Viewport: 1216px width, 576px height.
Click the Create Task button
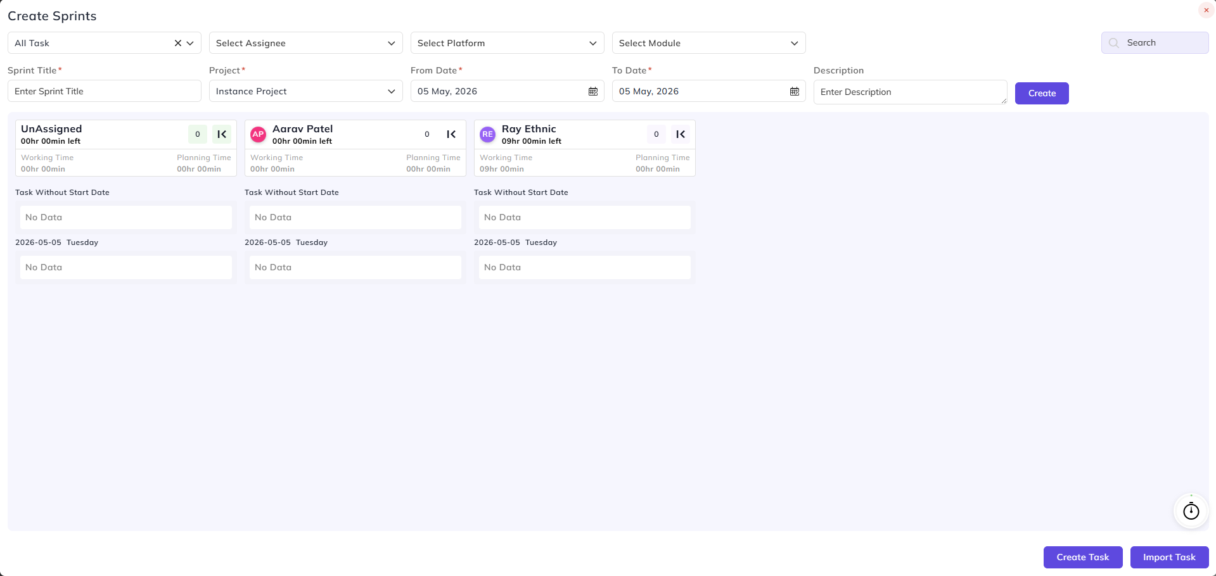1083,557
